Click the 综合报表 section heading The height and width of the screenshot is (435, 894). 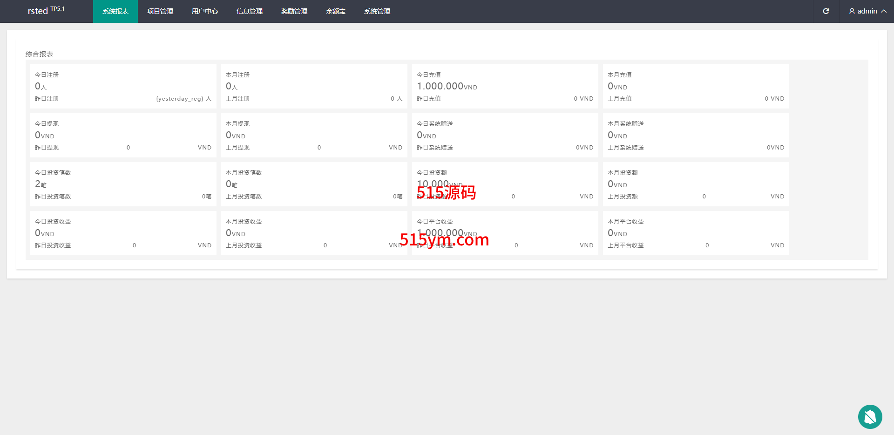click(x=40, y=54)
